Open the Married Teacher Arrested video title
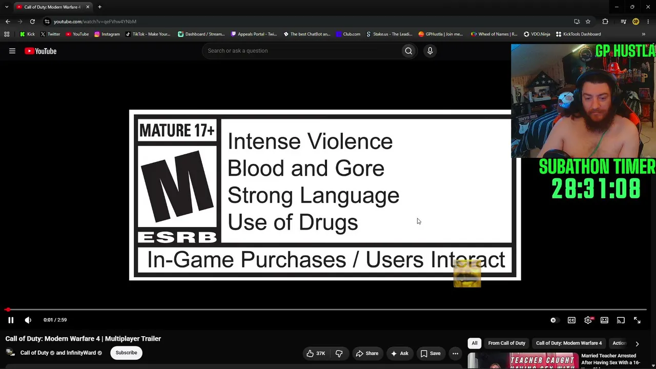 point(610,359)
